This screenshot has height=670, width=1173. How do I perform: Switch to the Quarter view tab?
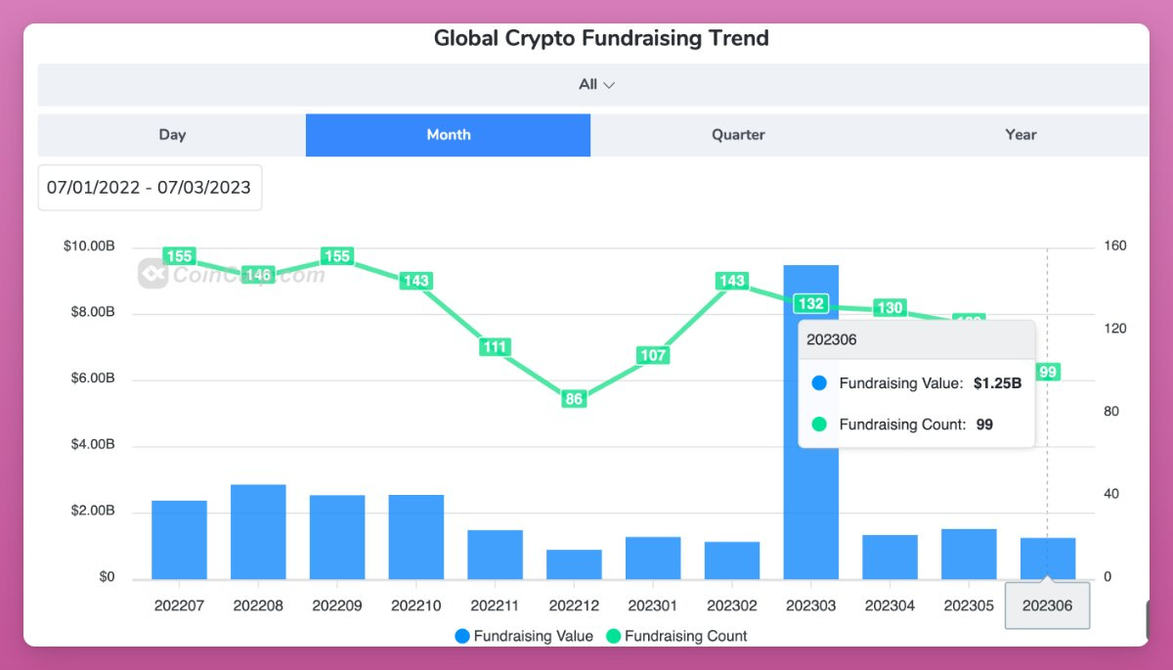[x=738, y=134]
